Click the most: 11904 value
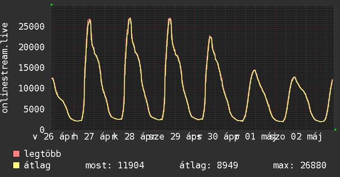 115,165
